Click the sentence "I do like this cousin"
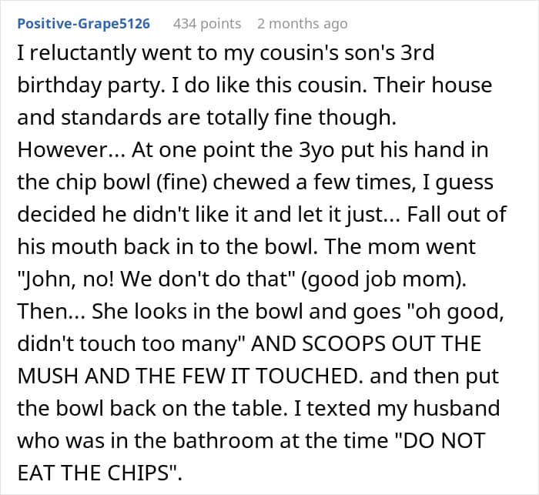Viewport: 539px width, 495px height. click(270, 85)
